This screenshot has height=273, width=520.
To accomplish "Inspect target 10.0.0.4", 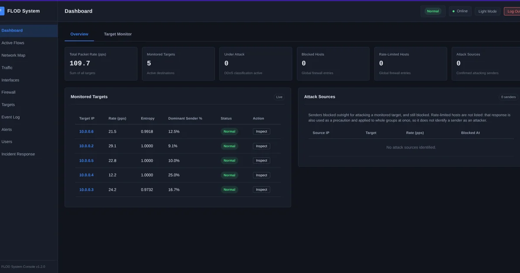I will 261,175.
